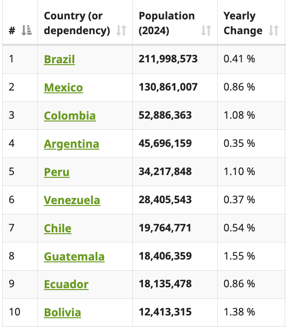Click Guatemala's 1.55 % yearly change
This screenshot has height=327, width=286.
point(239,256)
